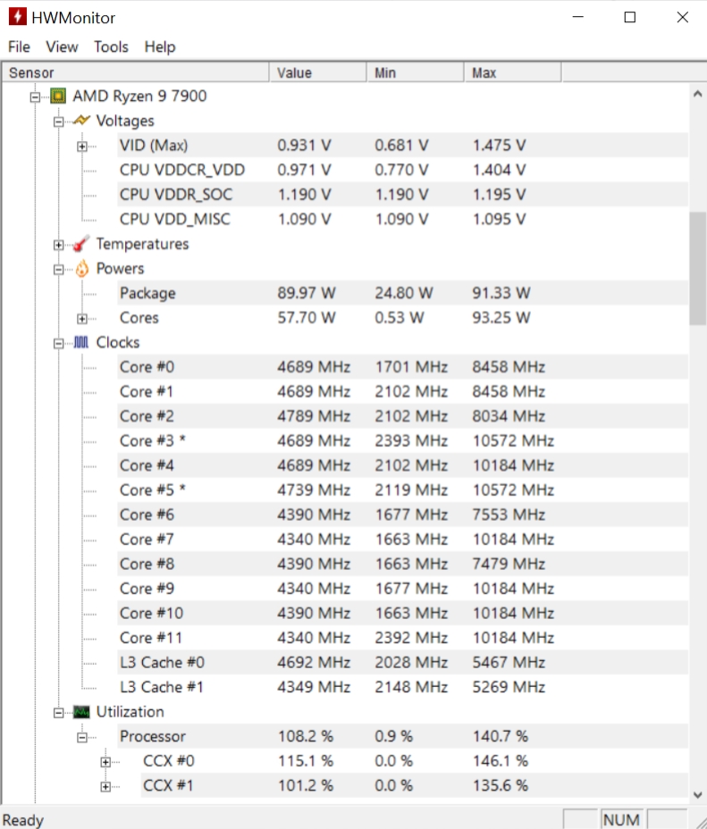707x829 pixels.
Task: Collapse the Clocks section
Action: coord(59,342)
